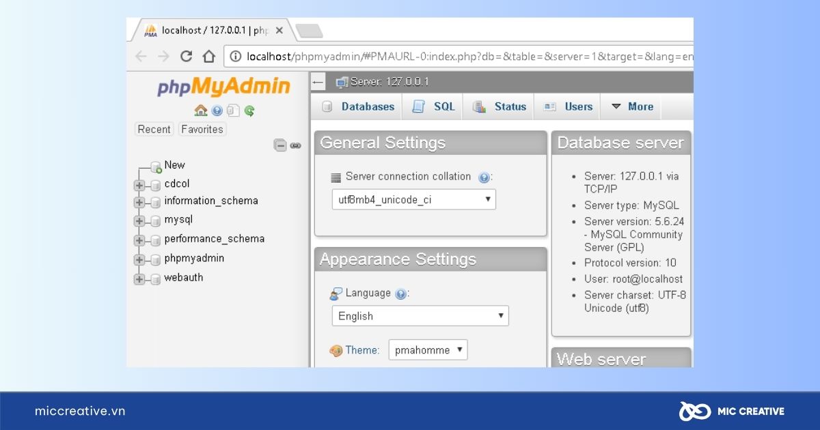Image resolution: width=820 pixels, height=430 pixels.
Task: Click the help icon beside Server connection collation
Action: pos(484,177)
